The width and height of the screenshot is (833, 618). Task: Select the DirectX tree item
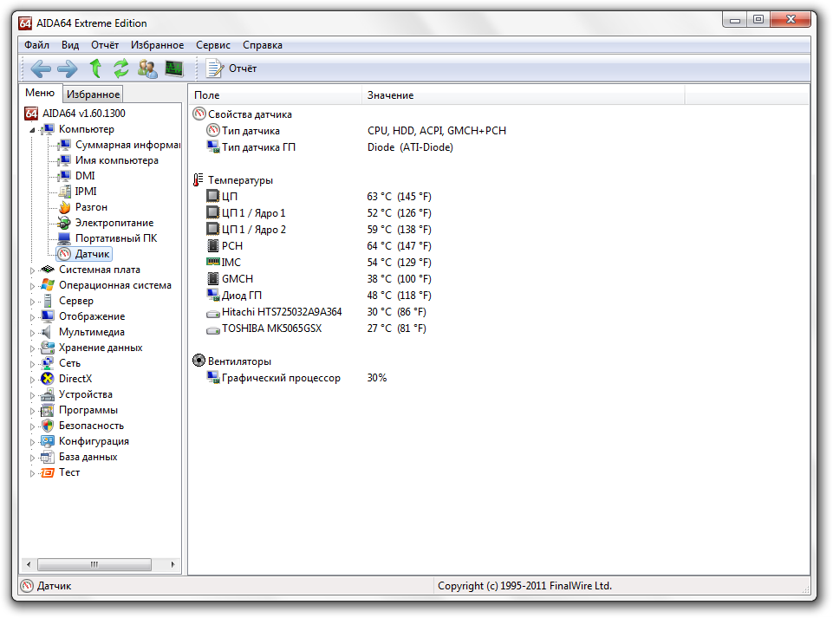pos(75,379)
